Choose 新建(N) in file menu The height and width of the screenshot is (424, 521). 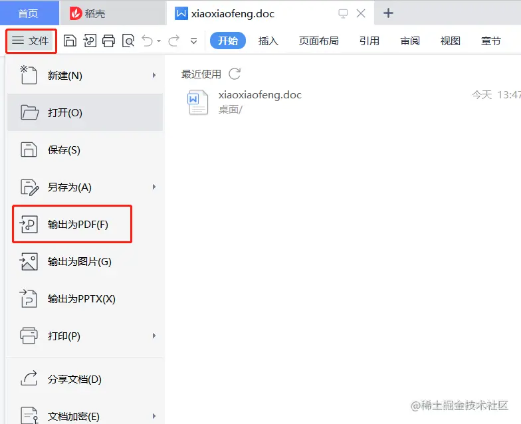tap(85, 76)
